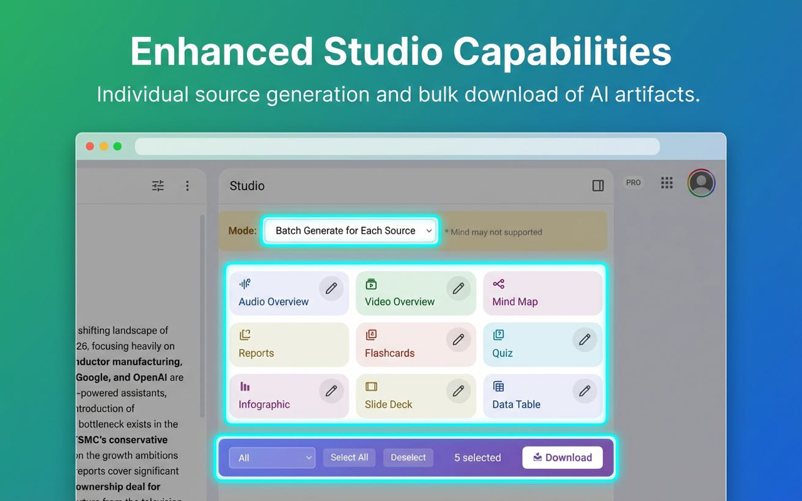The height and width of the screenshot is (501, 802).
Task: Click the Select All button
Action: (x=349, y=457)
